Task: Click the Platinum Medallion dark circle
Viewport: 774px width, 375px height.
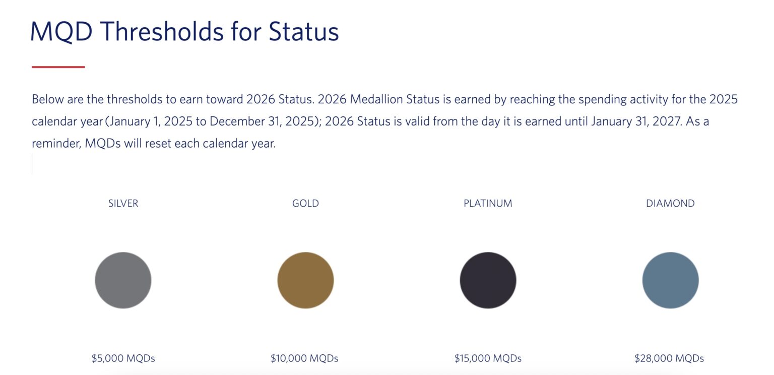Action: [x=488, y=280]
